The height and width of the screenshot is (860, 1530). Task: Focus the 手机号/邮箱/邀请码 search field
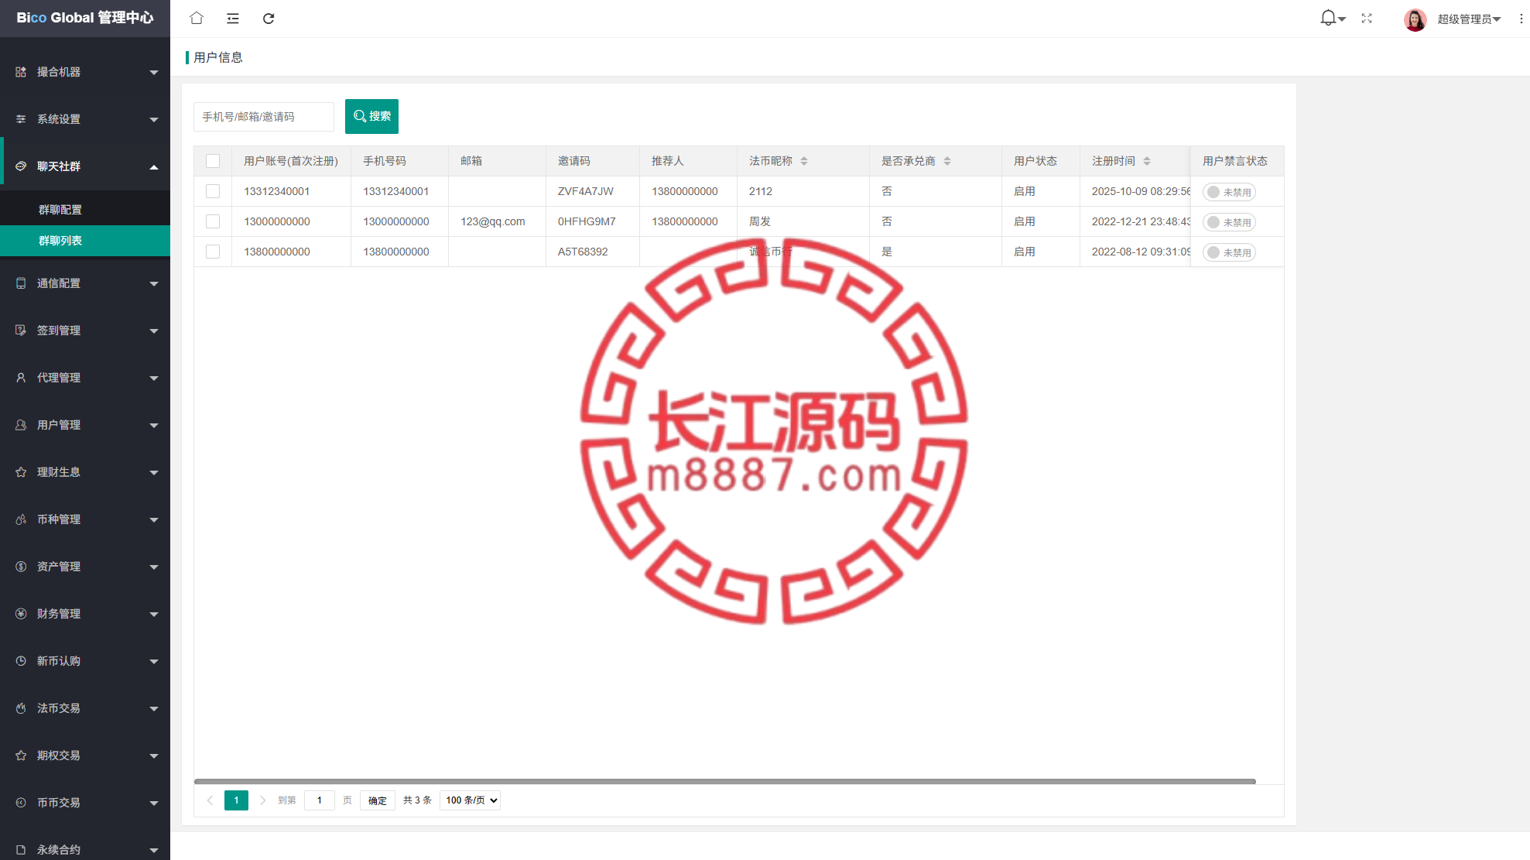point(264,117)
